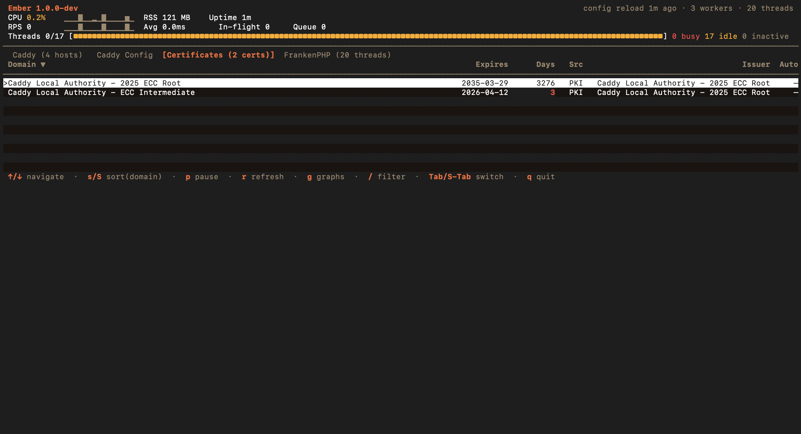The image size is (801, 434).
Task: Click the 'g graphs' shortcut hint
Action: click(x=326, y=177)
